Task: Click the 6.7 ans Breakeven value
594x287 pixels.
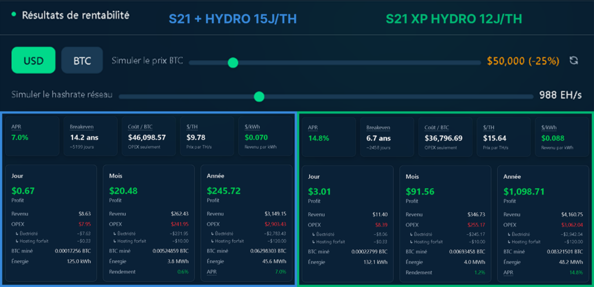Action: tap(379, 138)
